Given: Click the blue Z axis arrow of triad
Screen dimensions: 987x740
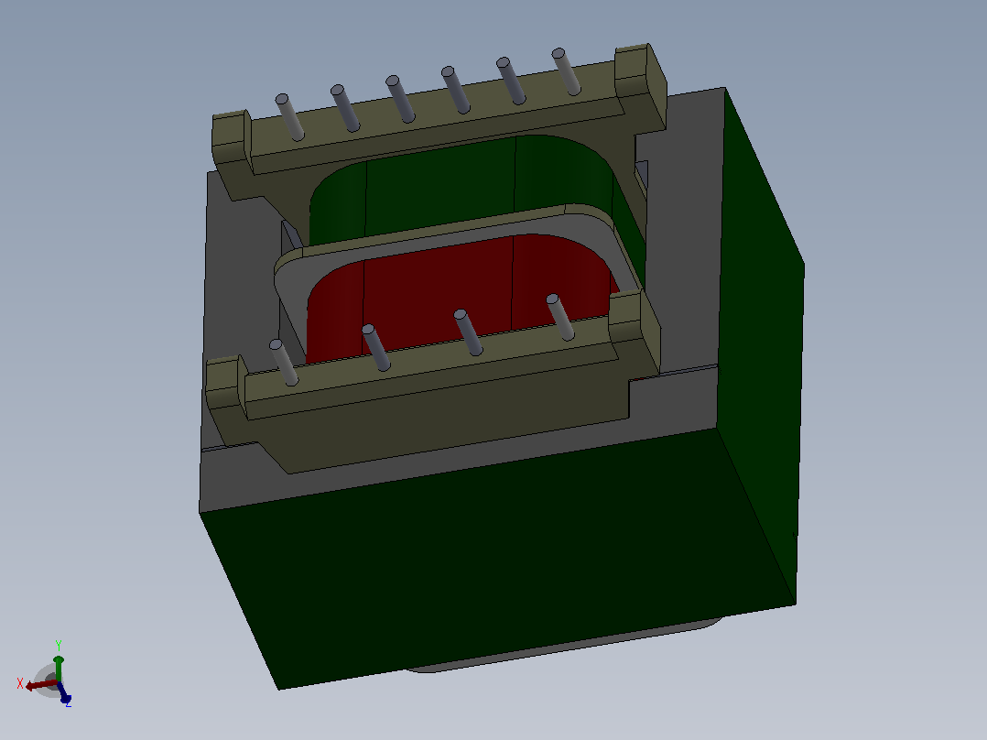Looking at the screenshot, I should click(x=63, y=694).
